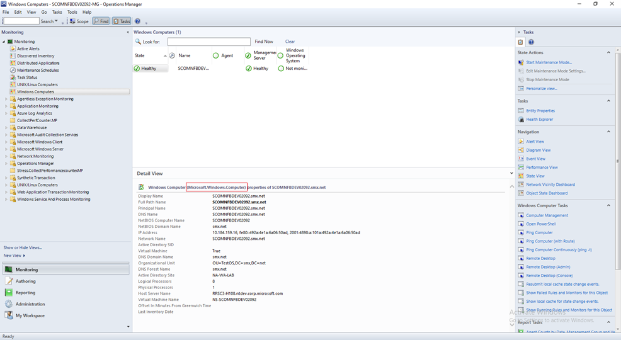621x340 pixels.
Task: Click the Remote Desktop task icon
Action: (x=521, y=259)
